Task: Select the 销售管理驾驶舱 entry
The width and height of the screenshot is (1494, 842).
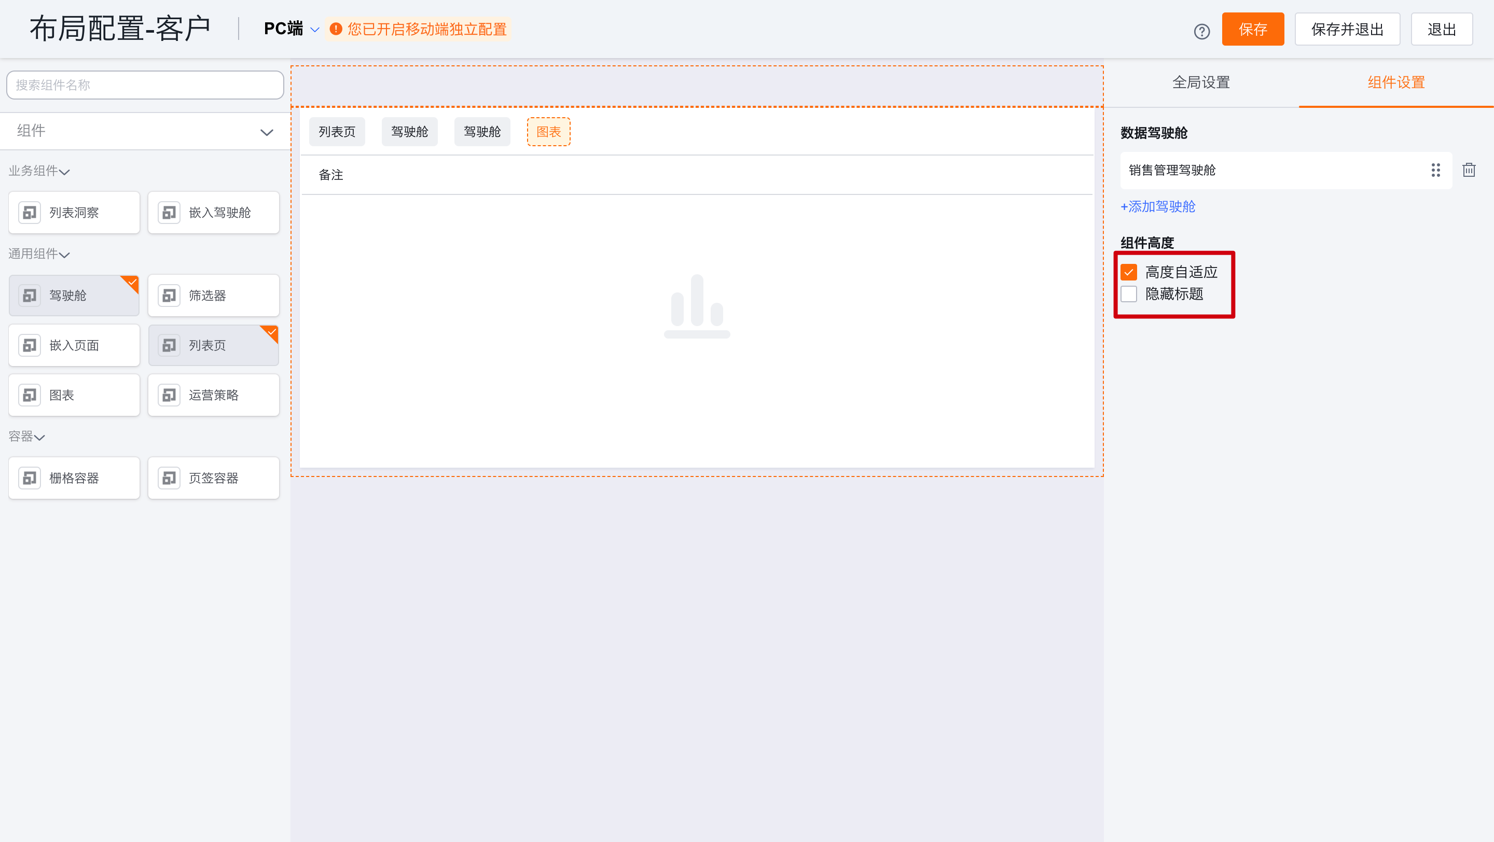Action: [x=1286, y=171]
